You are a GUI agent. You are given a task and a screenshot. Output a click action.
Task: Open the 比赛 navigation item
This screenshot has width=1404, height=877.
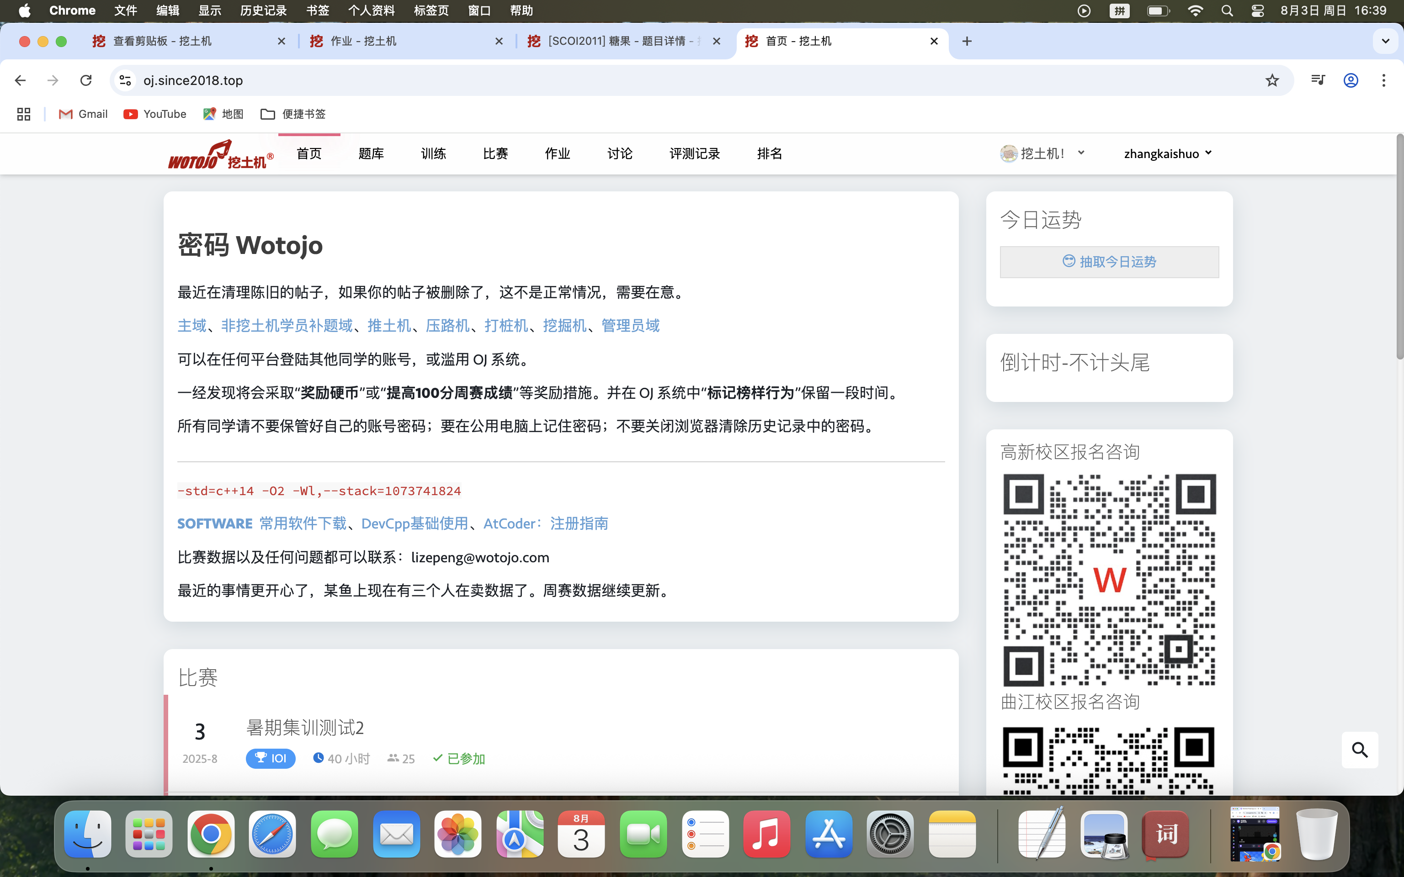495,154
